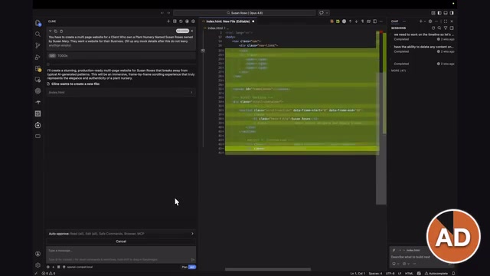Image resolution: width=490 pixels, height=276 pixels.
Task: Open the Cline robot icon in the activity bar
Action: [38, 125]
